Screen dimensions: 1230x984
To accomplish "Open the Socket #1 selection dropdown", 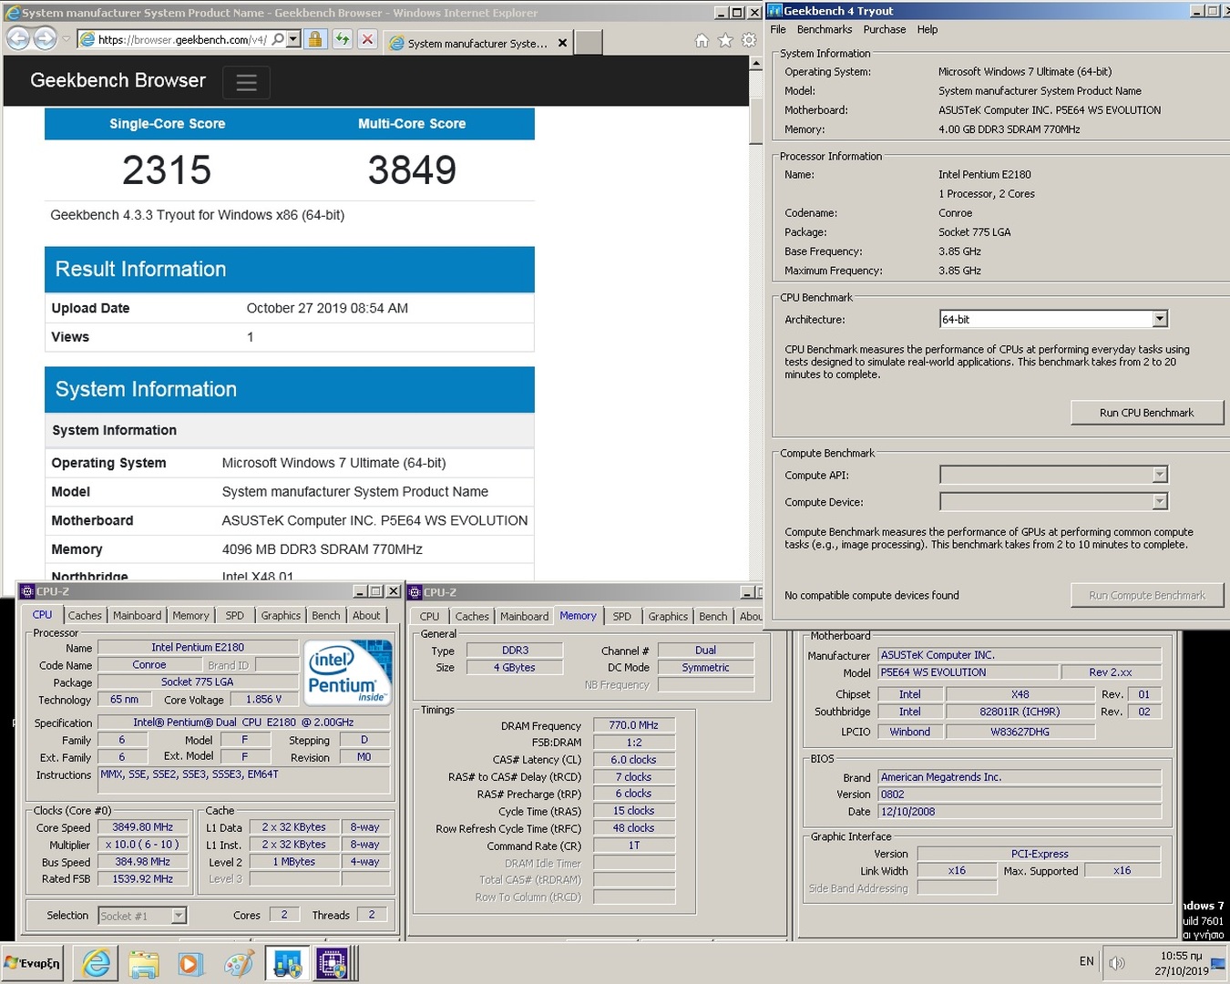I will (179, 916).
